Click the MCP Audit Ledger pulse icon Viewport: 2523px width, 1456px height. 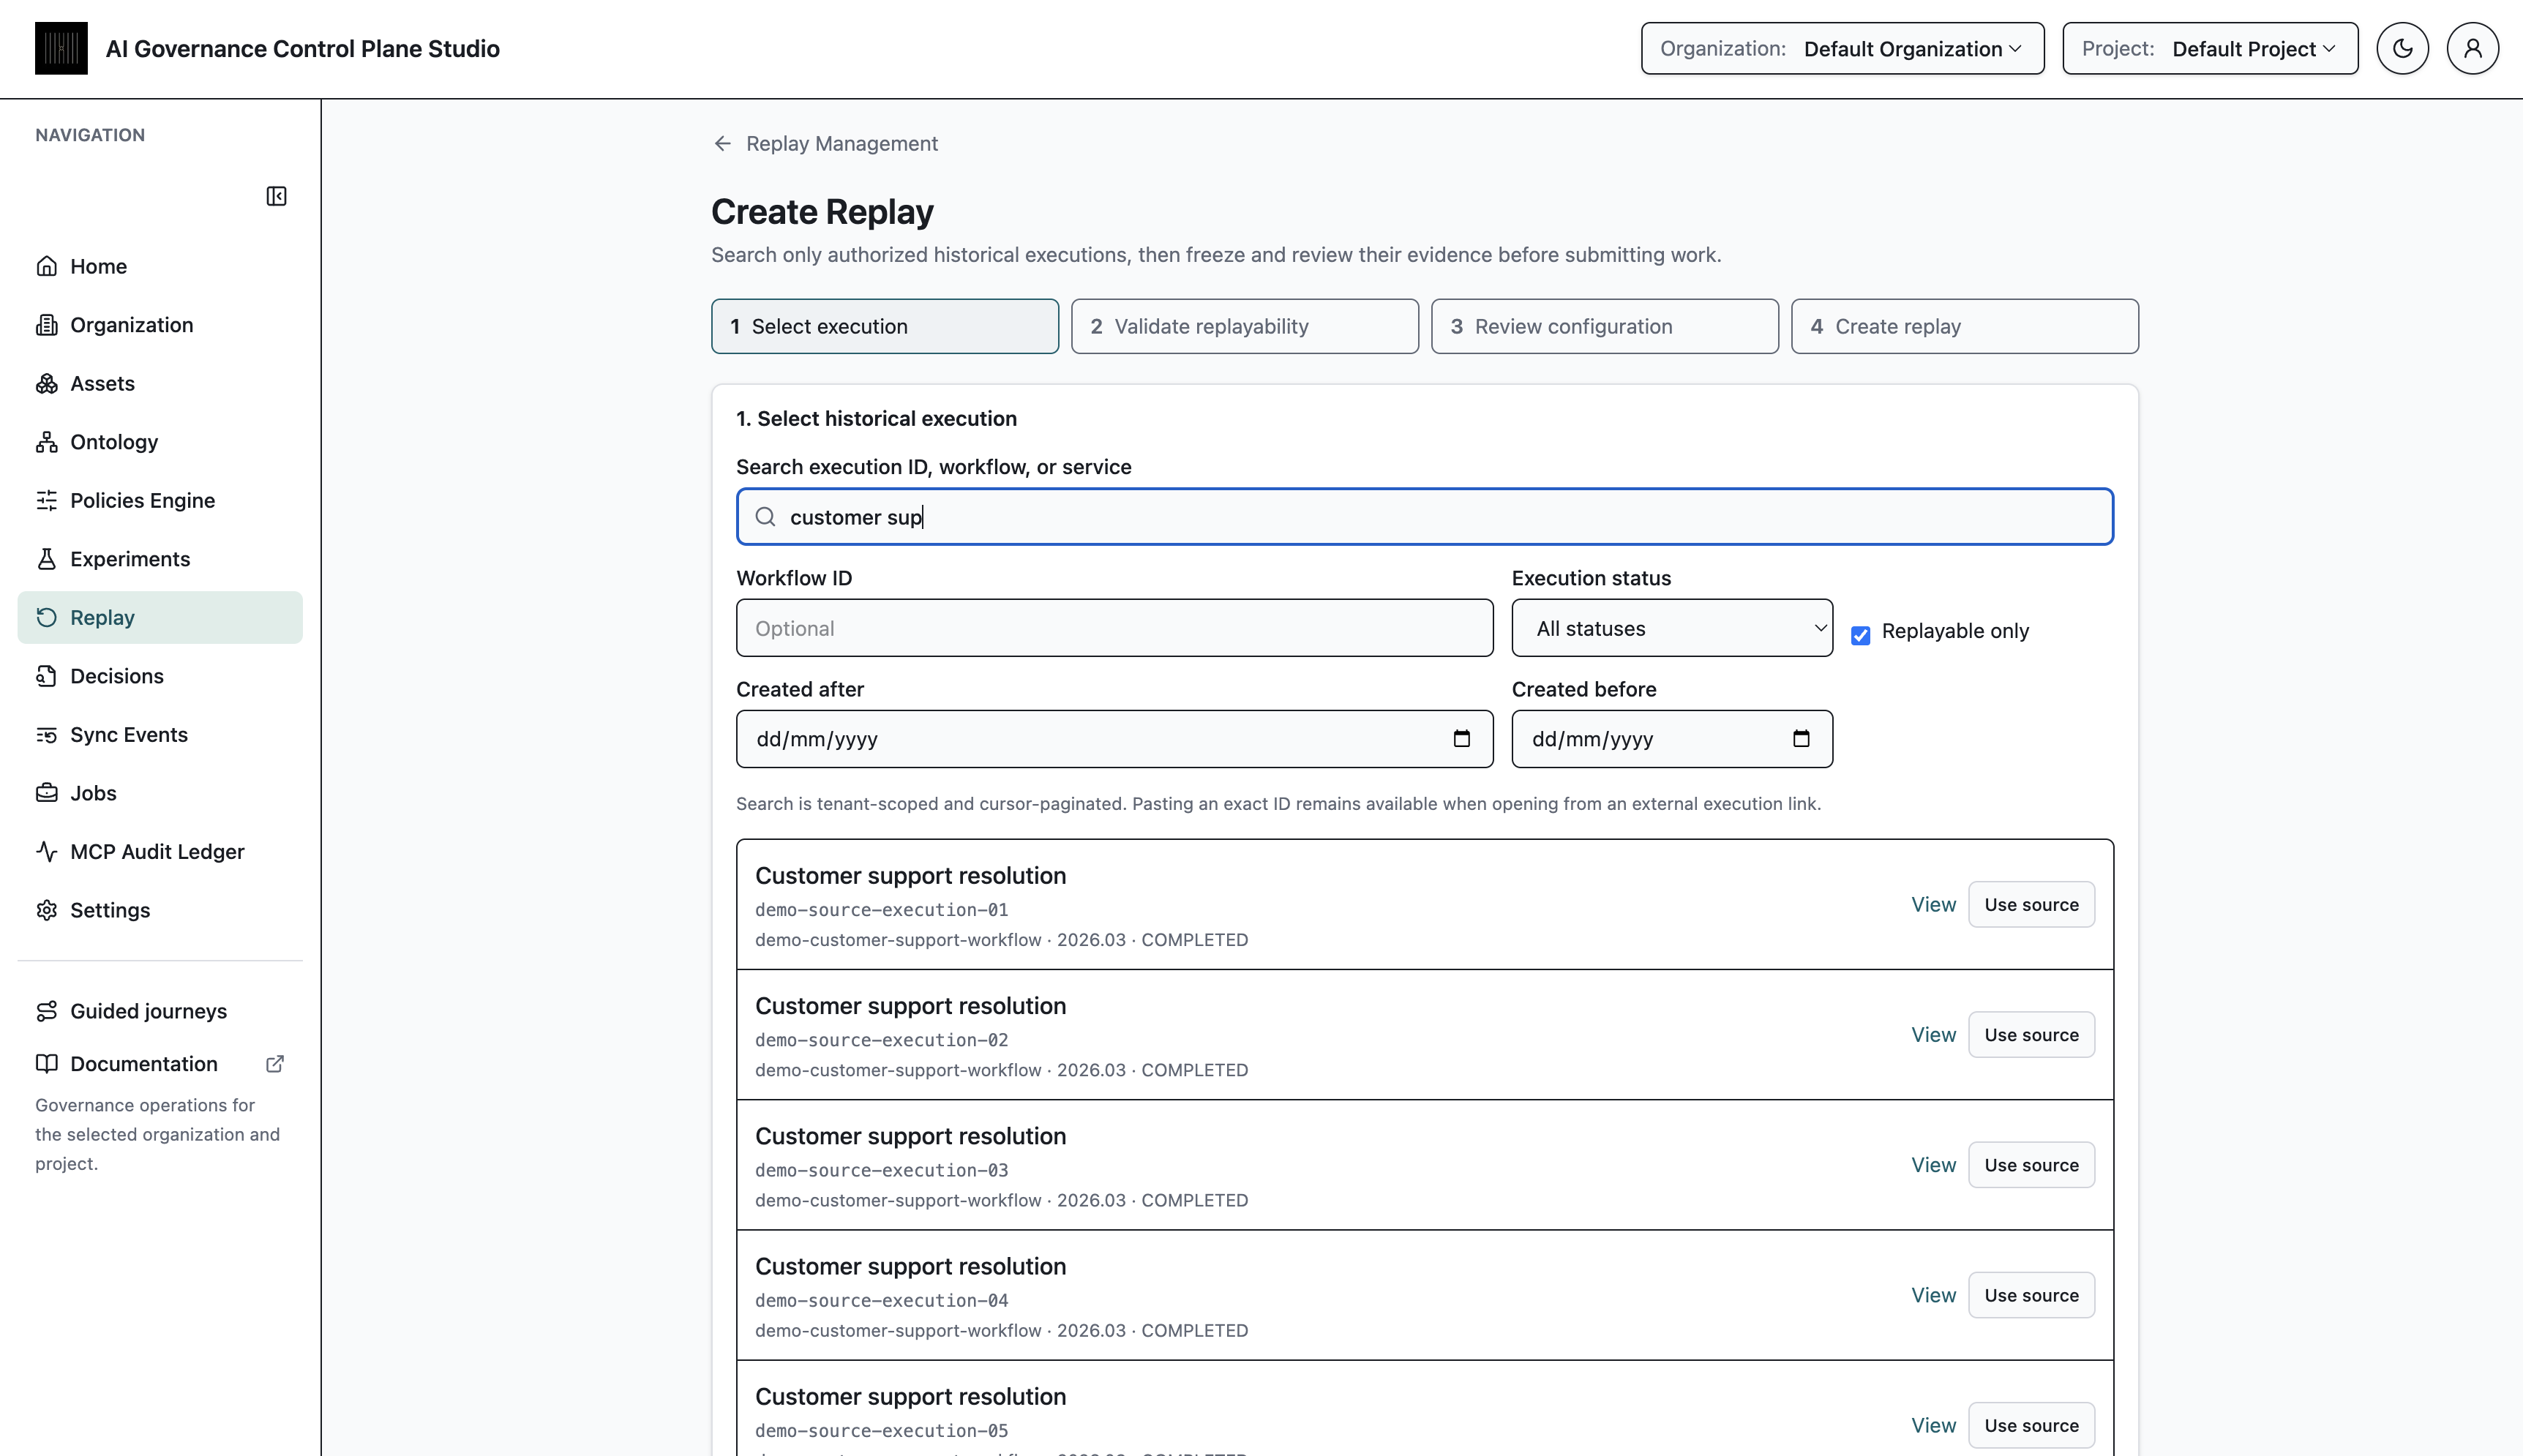tap(47, 852)
